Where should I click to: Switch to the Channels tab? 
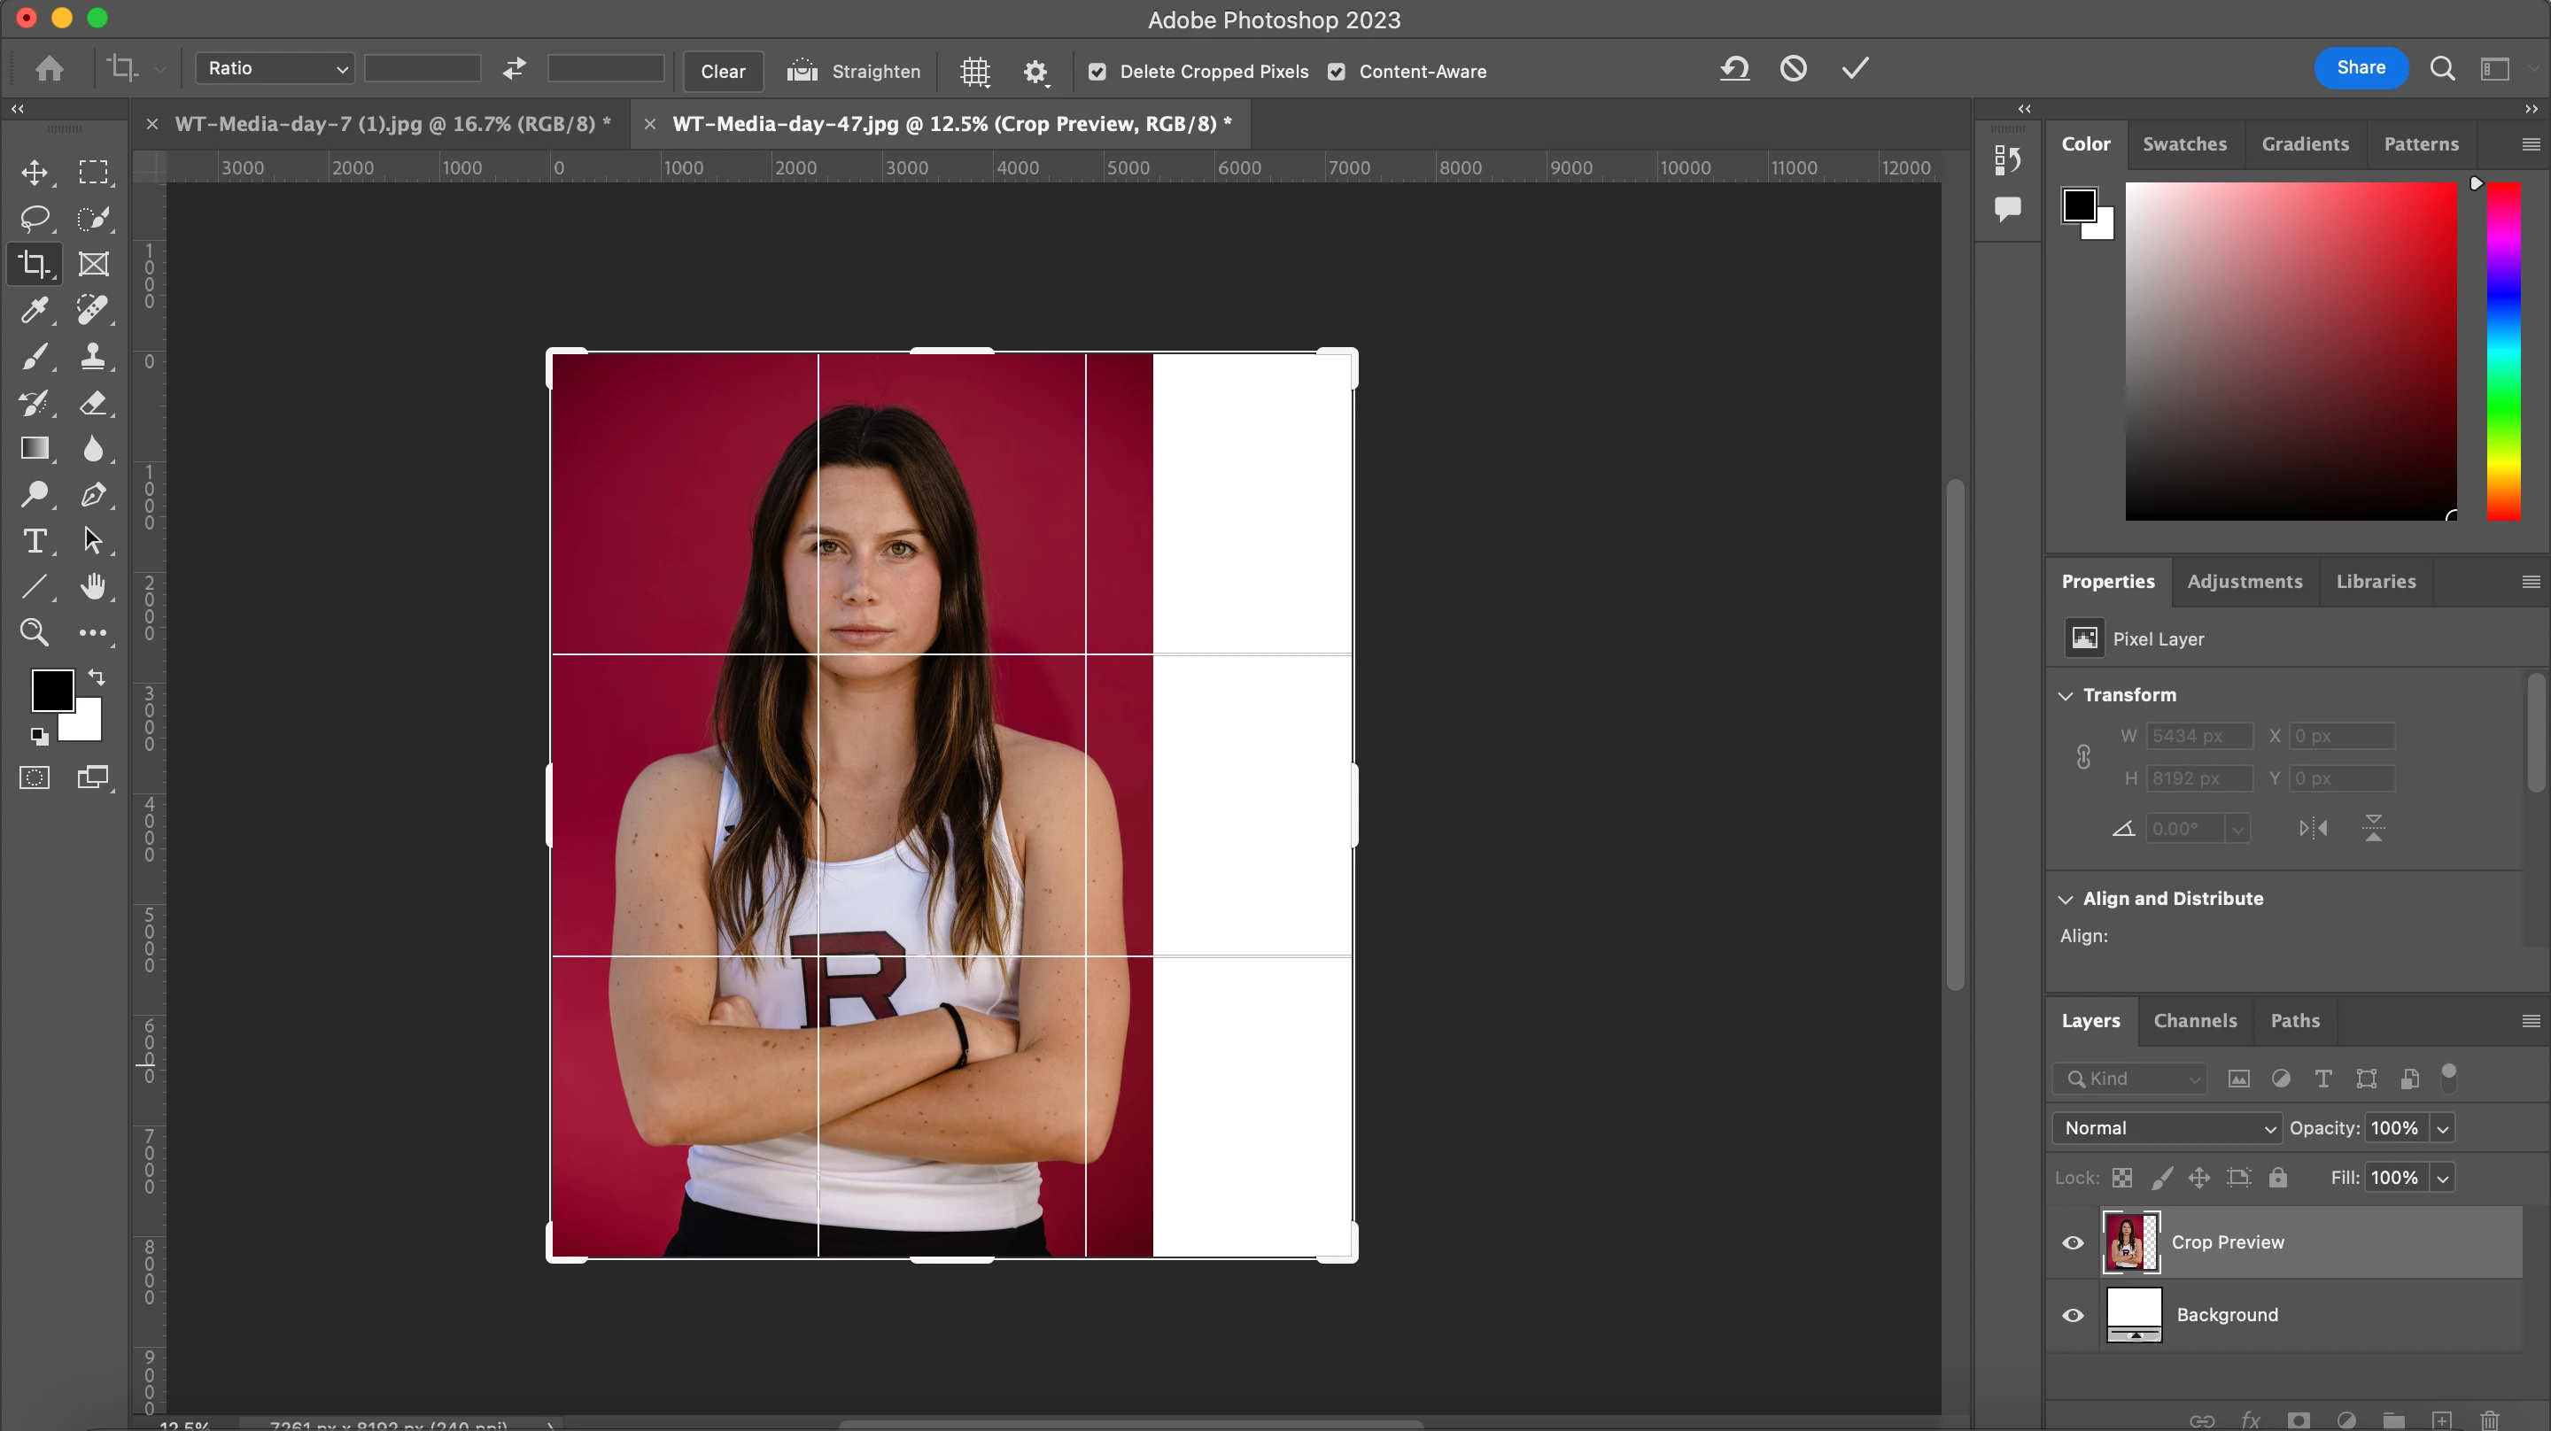pyautogui.click(x=2195, y=1021)
